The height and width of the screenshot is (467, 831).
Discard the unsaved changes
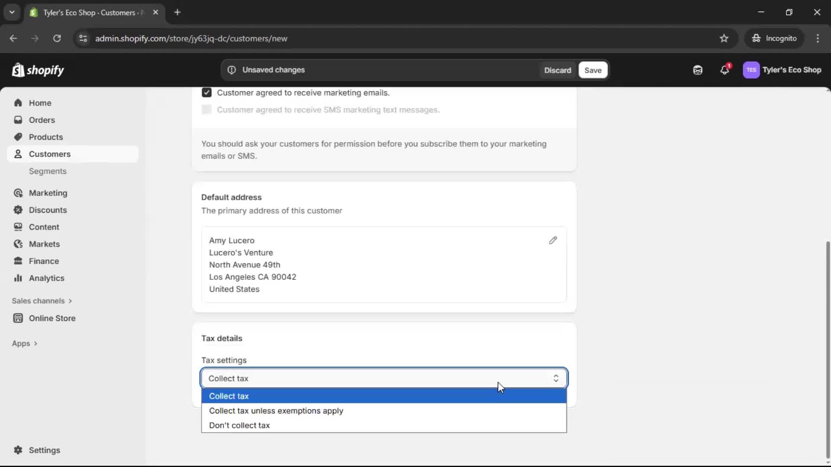pyautogui.click(x=557, y=70)
